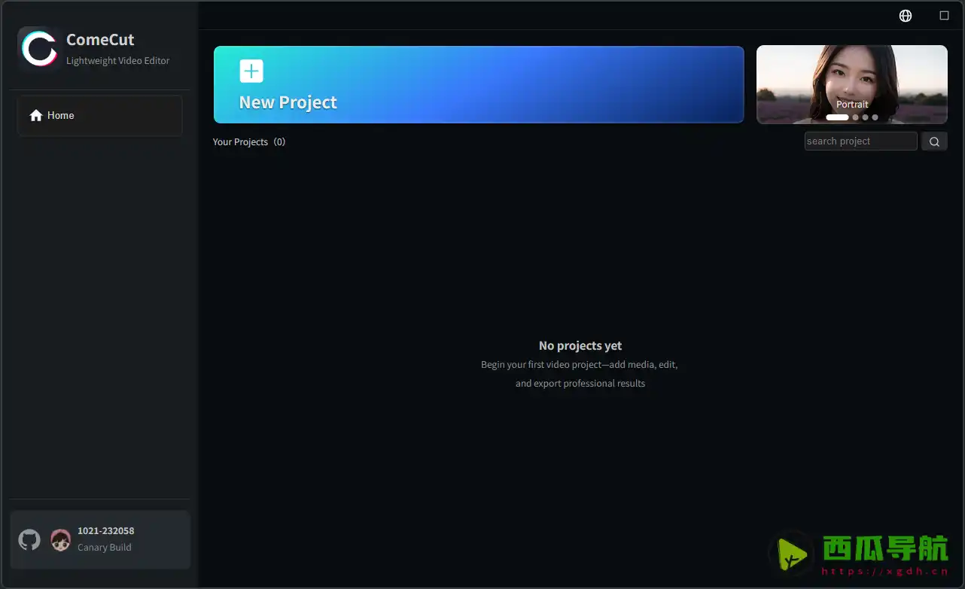965x589 pixels.
Task: Select the first active carousel indicator
Action: [837, 117]
